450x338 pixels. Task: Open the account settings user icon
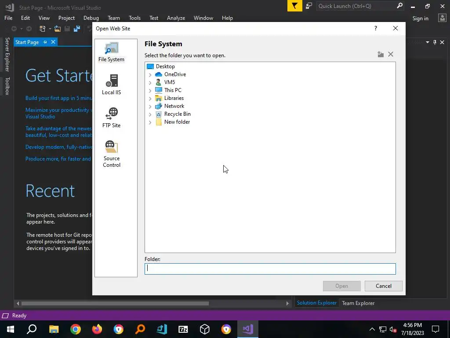tap(442, 18)
